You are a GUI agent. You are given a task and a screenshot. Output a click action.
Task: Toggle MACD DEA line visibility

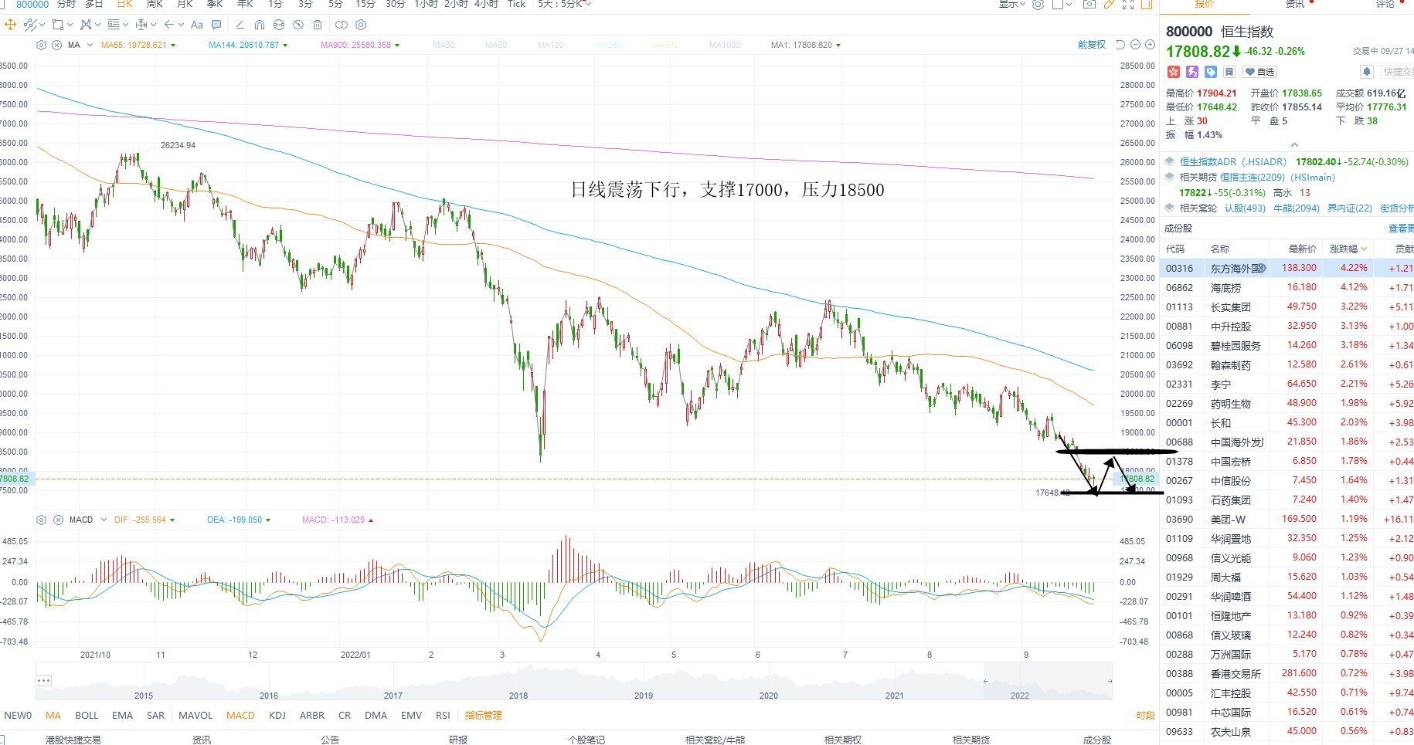(239, 520)
